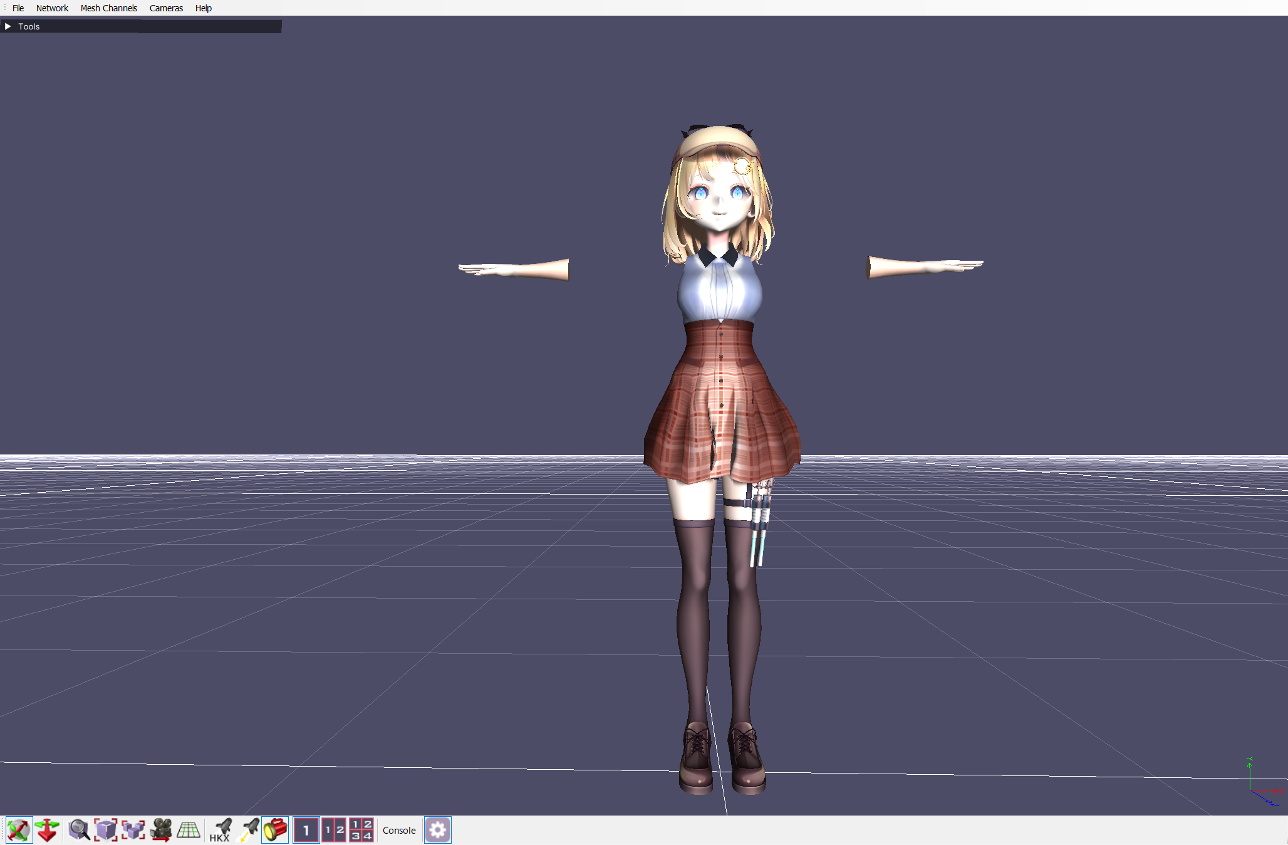
Task: Open the gear settings button
Action: point(438,830)
